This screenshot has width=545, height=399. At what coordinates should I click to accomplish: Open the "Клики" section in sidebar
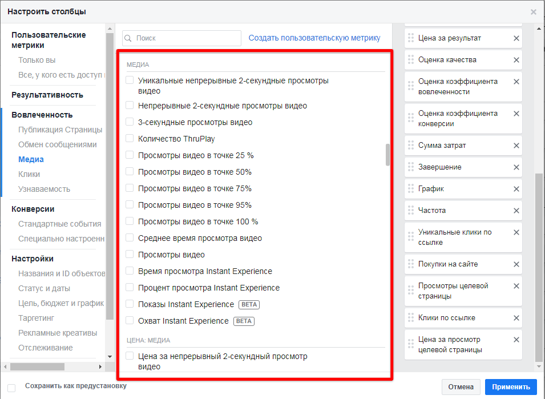[29, 174]
